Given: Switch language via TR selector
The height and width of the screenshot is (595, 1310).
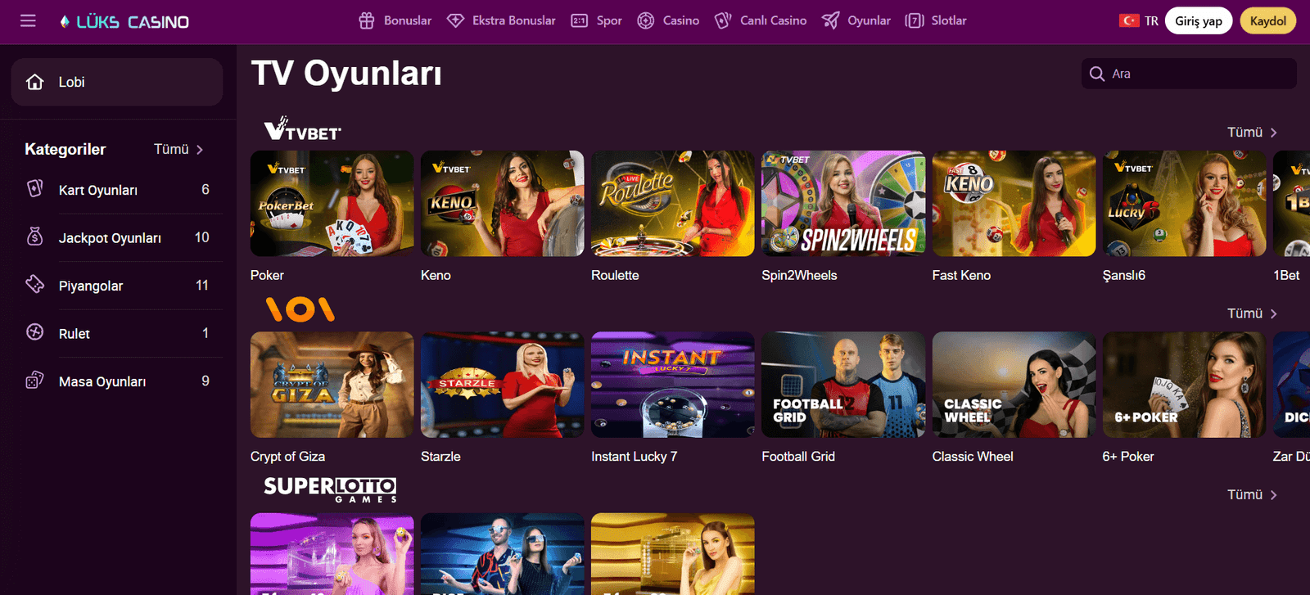Looking at the screenshot, I should coord(1139,21).
